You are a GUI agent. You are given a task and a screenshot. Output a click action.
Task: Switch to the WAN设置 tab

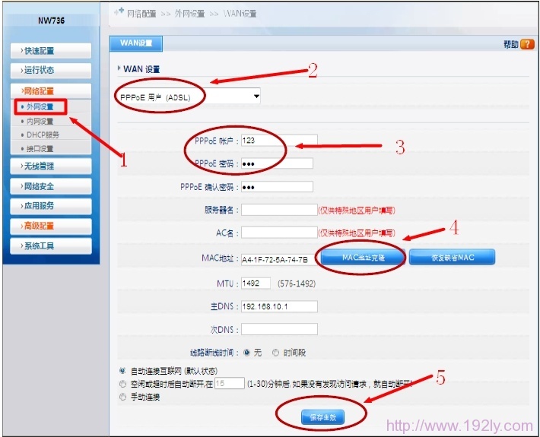pyautogui.click(x=135, y=43)
